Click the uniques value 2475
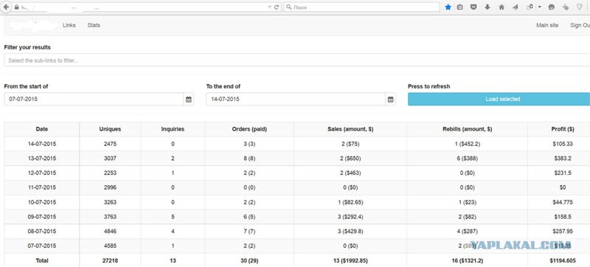This screenshot has width=590, height=267. [x=110, y=144]
